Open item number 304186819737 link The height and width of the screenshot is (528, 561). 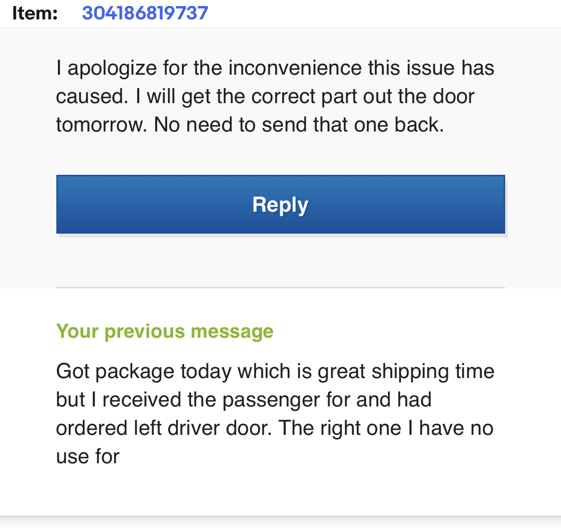(145, 13)
